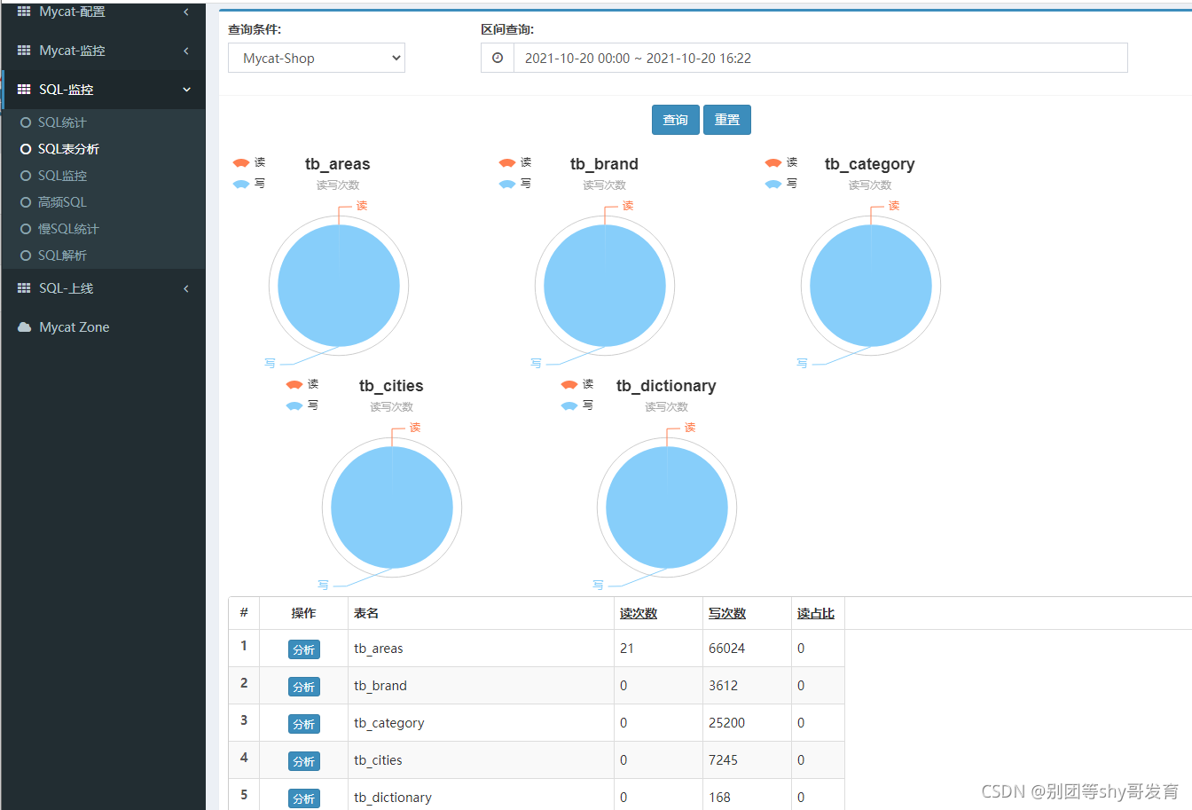Viewport: 1192px width, 810px height.
Task: Click the 查询 button
Action: (x=676, y=120)
